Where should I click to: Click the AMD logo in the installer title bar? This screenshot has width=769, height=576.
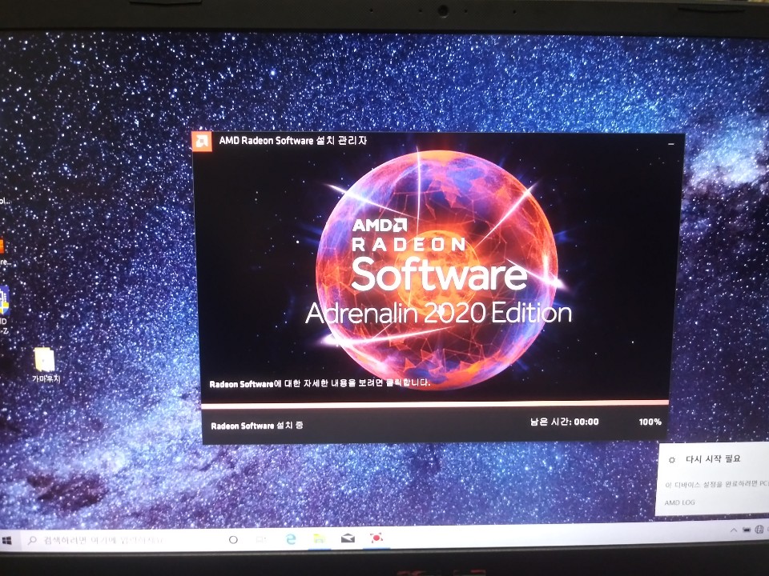pos(202,142)
